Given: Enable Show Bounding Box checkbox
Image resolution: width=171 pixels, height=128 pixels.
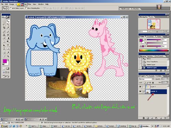Looking at the screenshot, I should click(26, 8).
